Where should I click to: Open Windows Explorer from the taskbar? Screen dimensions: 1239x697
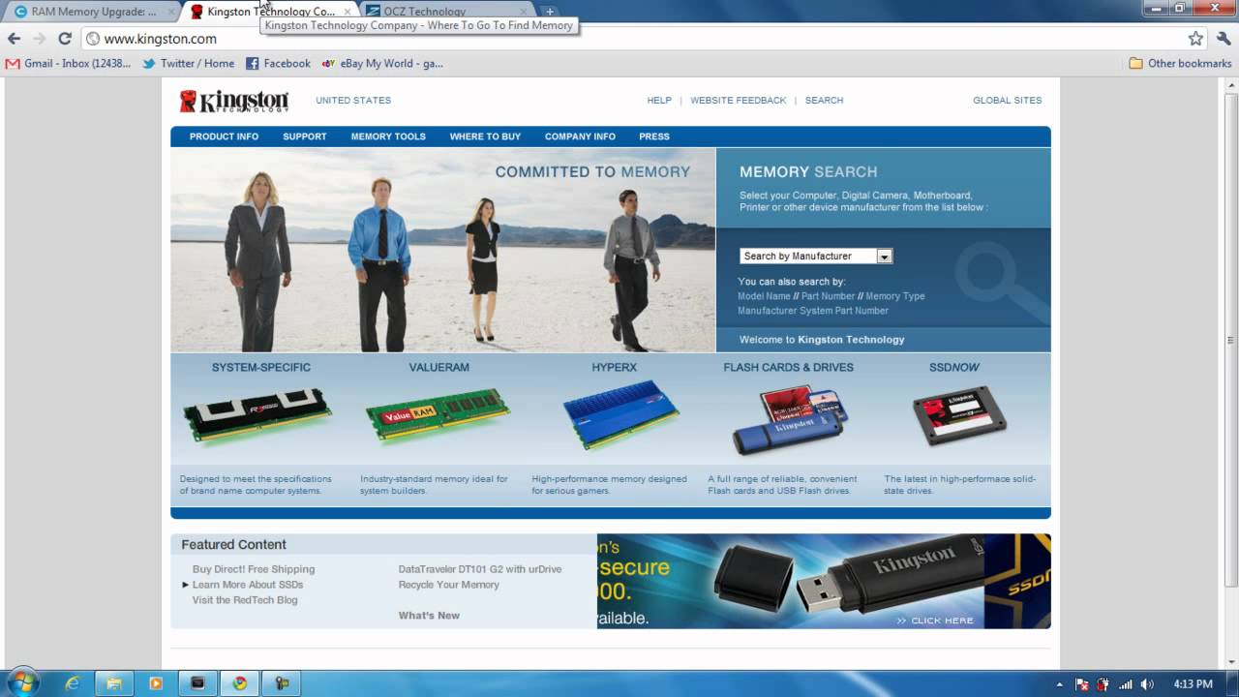(x=113, y=682)
